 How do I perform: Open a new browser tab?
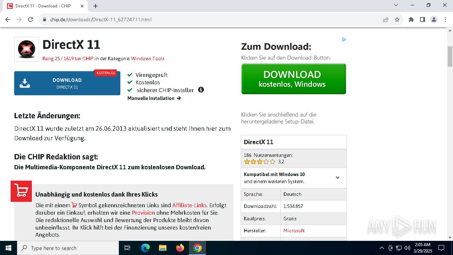coord(96,6)
